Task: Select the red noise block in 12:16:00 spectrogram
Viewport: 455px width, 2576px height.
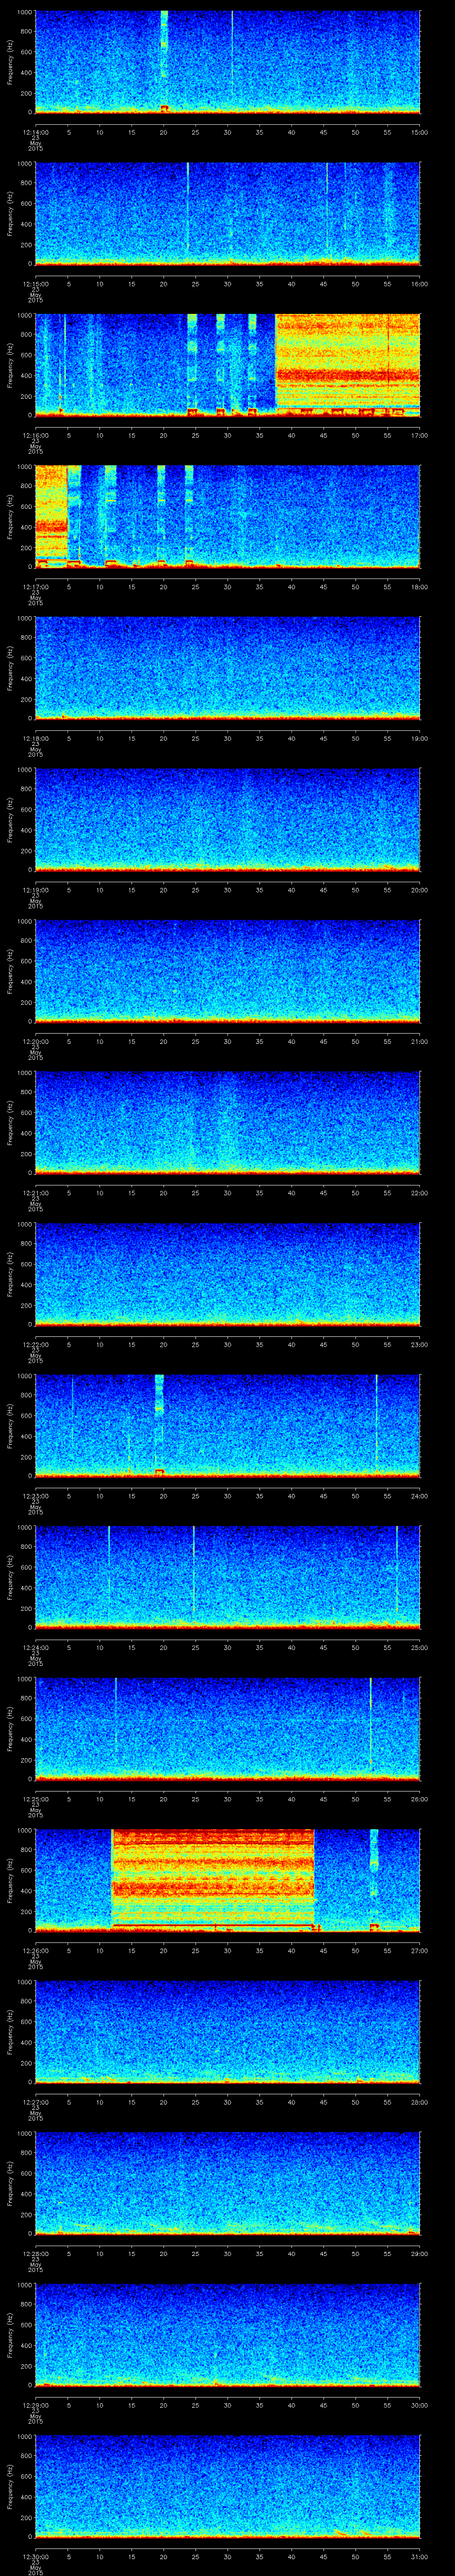Action: click(x=348, y=364)
